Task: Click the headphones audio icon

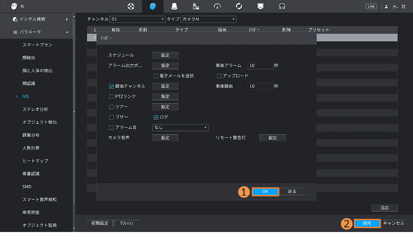Action: [282, 6]
